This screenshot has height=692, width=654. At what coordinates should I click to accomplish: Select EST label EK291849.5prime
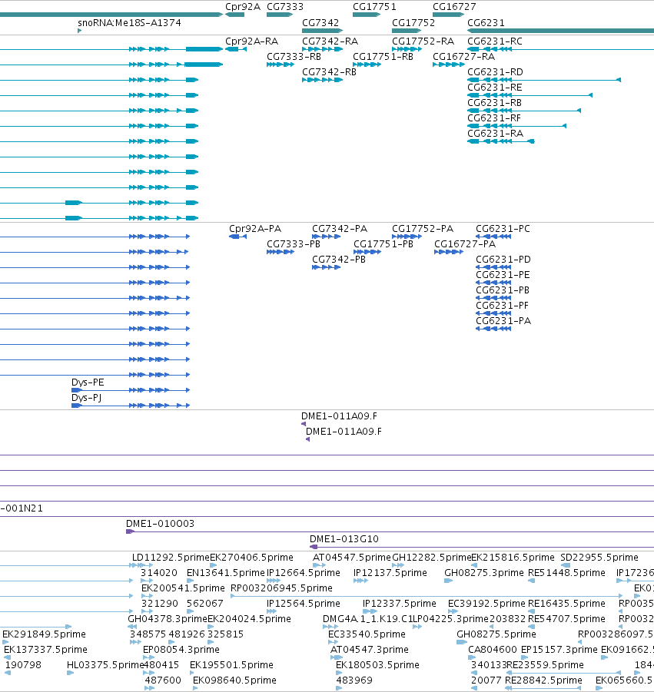click(x=44, y=634)
